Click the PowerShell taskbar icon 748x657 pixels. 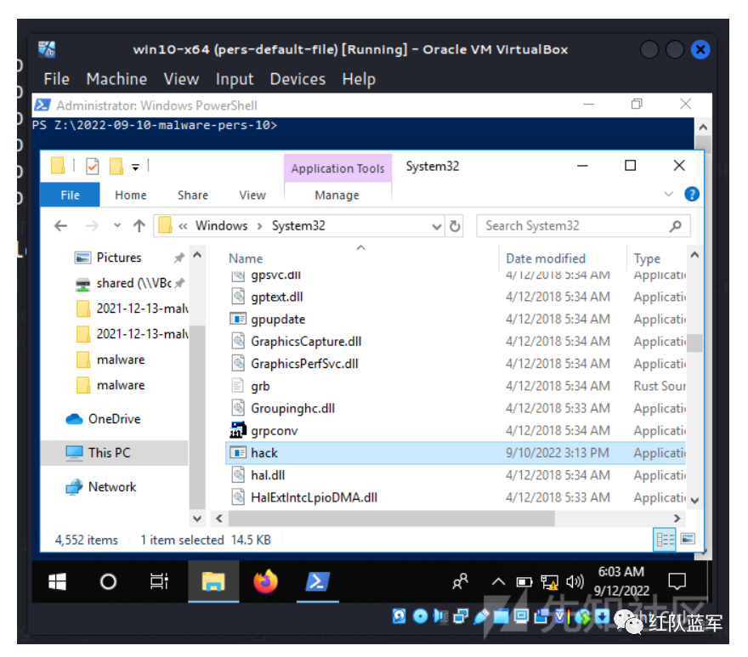coord(318,581)
